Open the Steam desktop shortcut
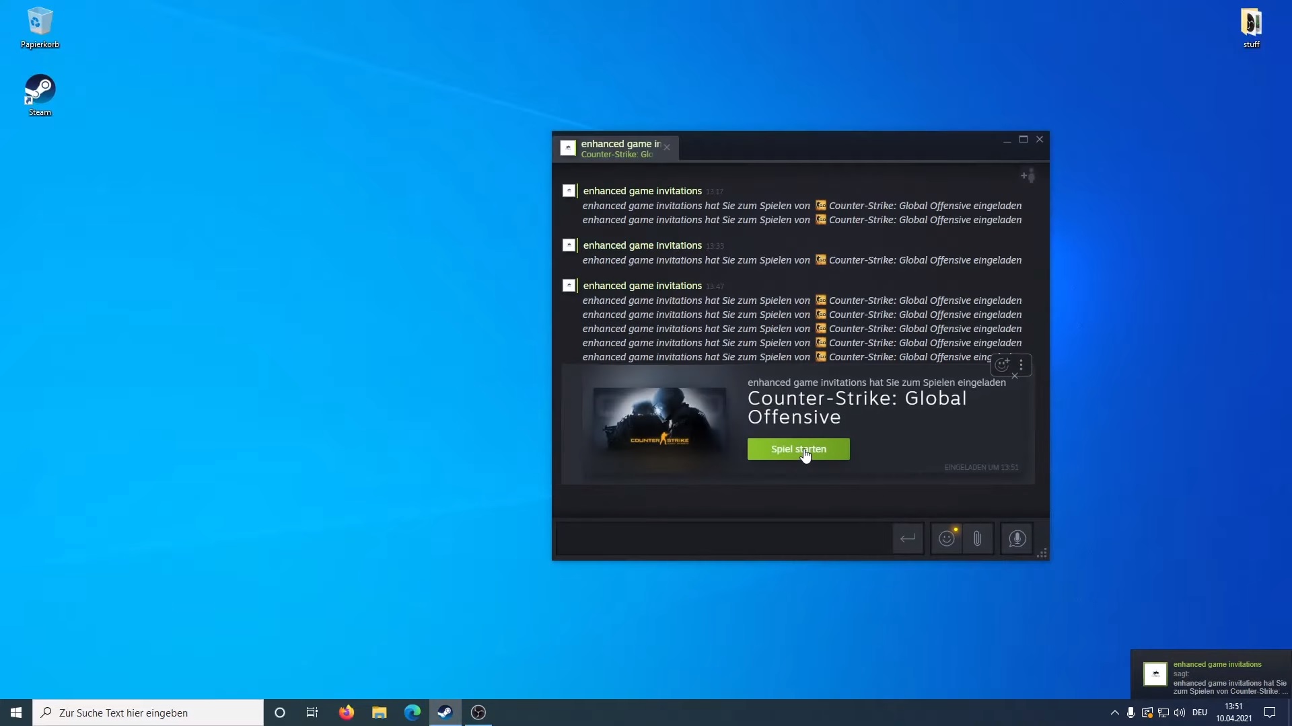This screenshot has width=1292, height=726. point(40,95)
